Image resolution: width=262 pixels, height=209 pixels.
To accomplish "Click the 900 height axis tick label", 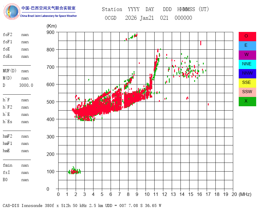I will pyautogui.click(x=50, y=32).
